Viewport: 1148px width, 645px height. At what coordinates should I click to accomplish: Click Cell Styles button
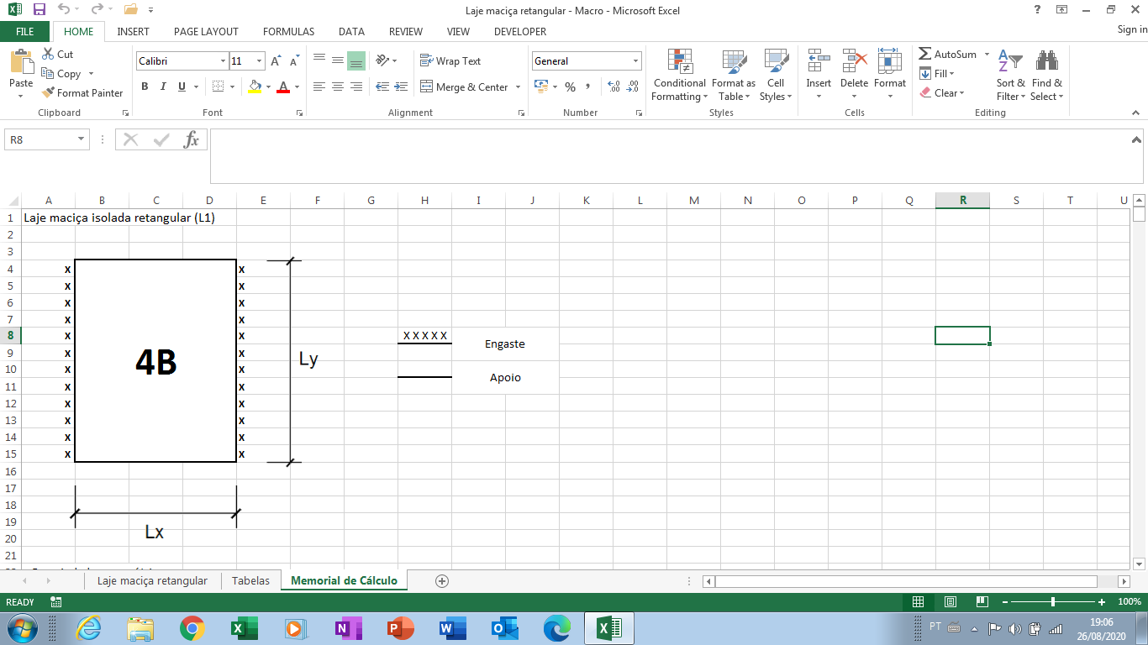(776, 76)
